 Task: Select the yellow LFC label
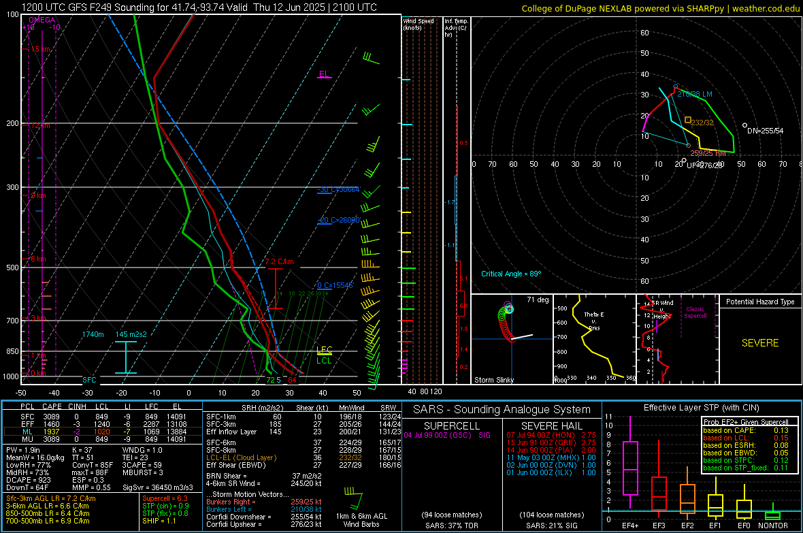coord(324,349)
